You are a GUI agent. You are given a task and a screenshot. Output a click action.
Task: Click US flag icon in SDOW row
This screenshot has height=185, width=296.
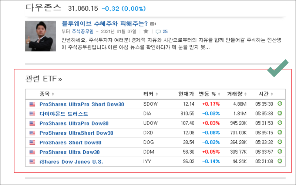click(x=32, y=104)
